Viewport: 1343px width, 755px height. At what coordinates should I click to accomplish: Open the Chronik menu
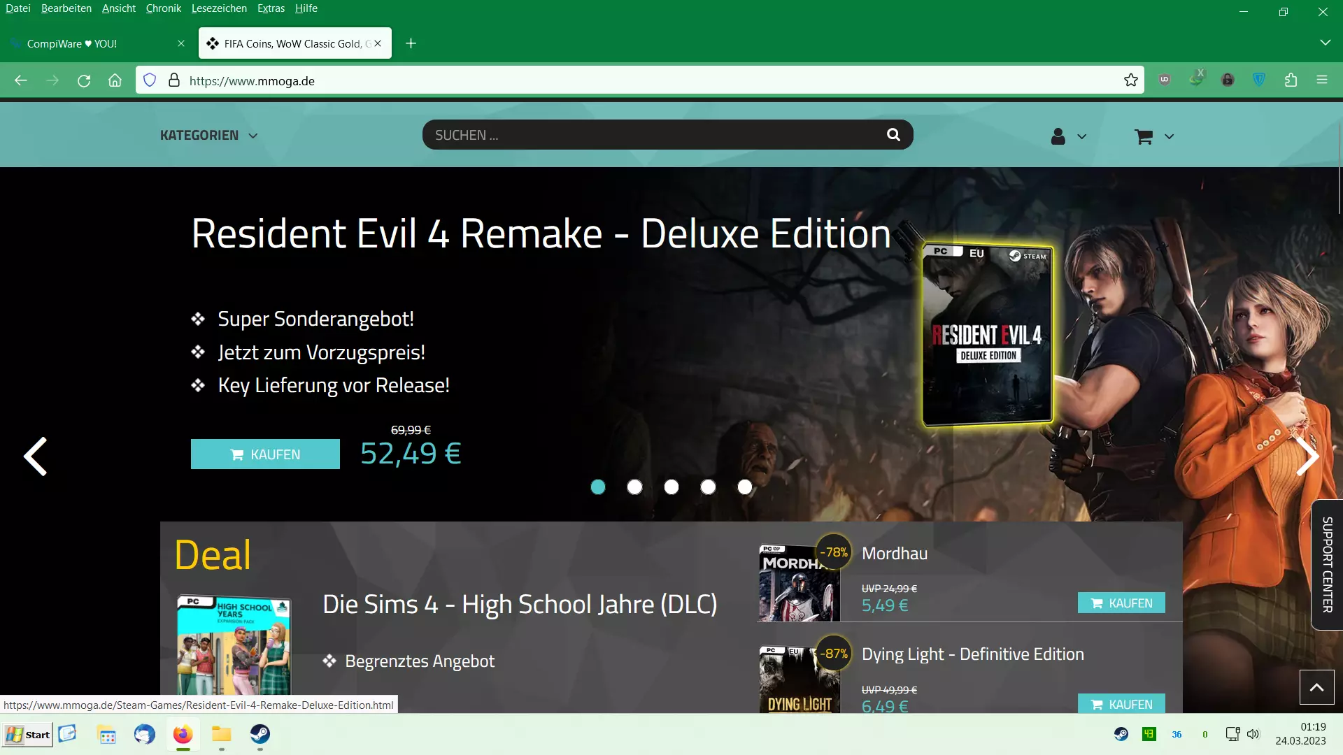tap(164, 8)
